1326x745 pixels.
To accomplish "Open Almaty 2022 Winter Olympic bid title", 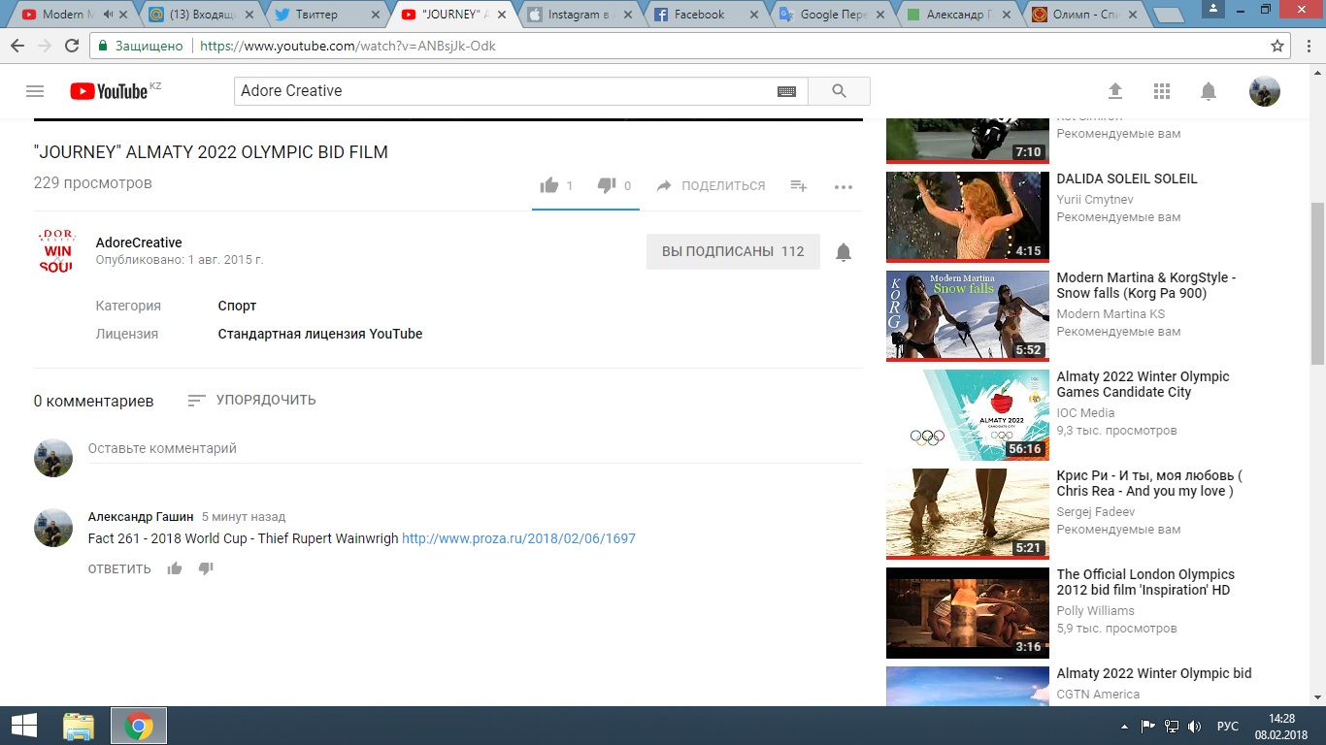I will (x=1154, y=673).
